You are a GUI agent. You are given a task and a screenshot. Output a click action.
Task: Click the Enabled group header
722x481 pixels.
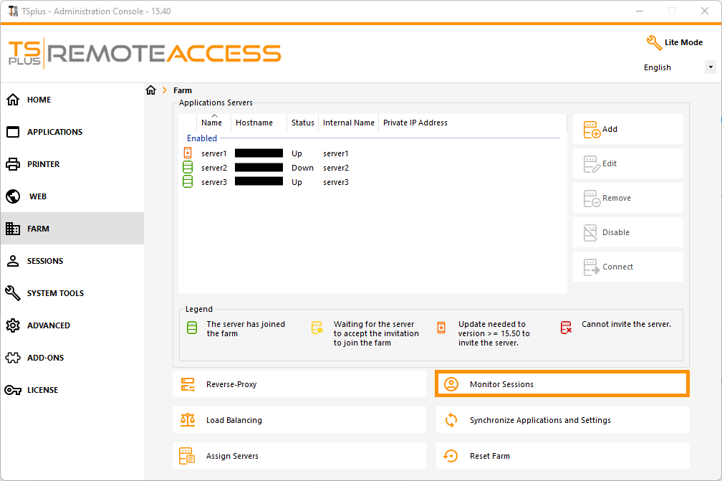click(202, 138)
